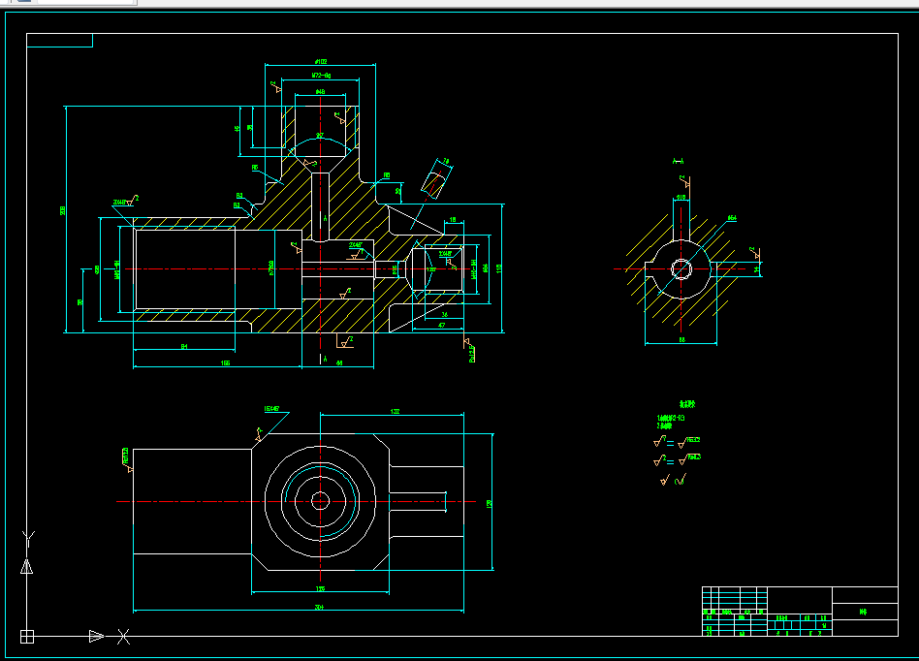Pick the innermost circle in plan view
Image resolution: width=919 pixels, height=661 pixels.
point(320,501)
